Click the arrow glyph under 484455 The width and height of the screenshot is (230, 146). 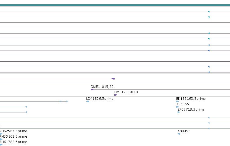(179, 134)
